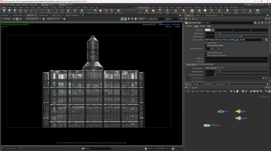Create an Ambient Light from shelf

[227, 11]
